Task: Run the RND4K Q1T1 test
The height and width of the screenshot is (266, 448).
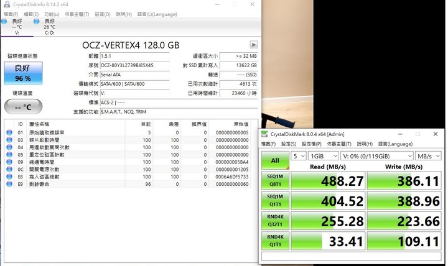Action: 275,241
